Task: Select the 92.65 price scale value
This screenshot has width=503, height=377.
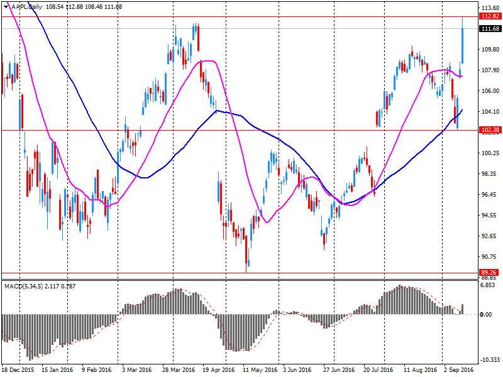Action: pyautogui.click(x=490, y=236)
